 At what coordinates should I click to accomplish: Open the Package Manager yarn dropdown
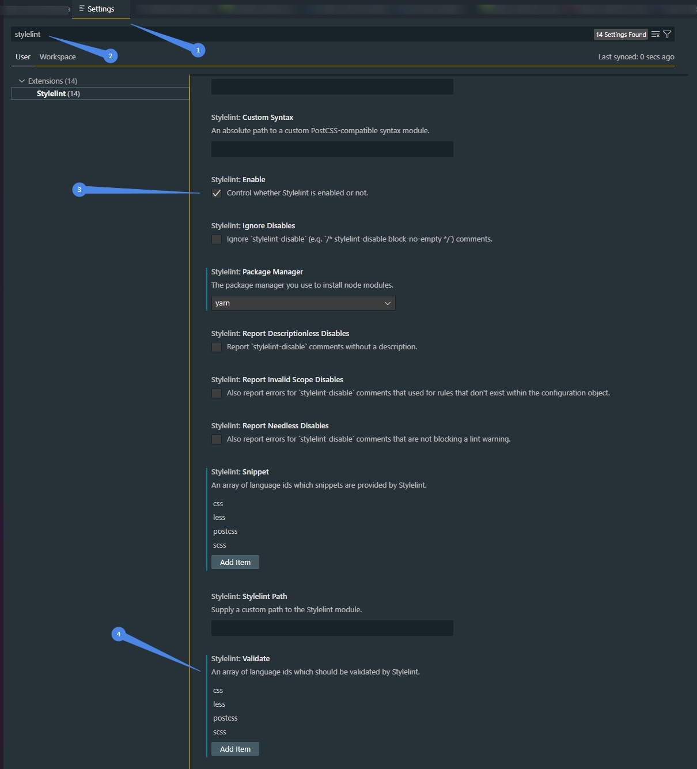(303, 303)
